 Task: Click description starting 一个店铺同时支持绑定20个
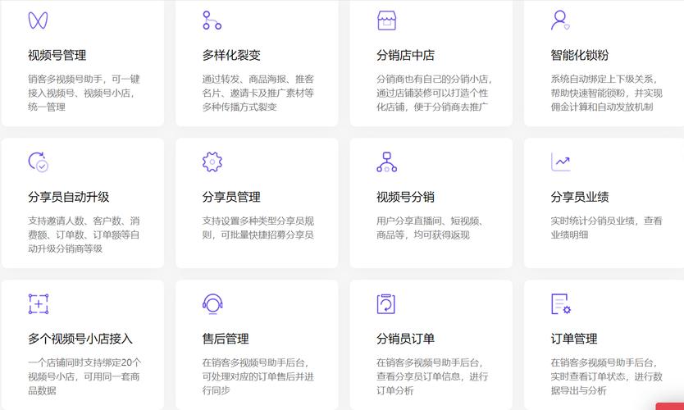pos(84,376)
